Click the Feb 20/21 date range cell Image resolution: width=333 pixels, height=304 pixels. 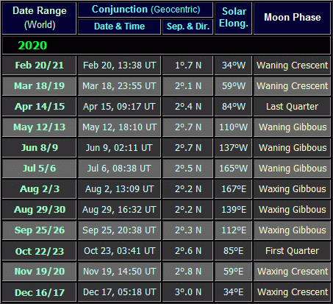tap(39, 66)
